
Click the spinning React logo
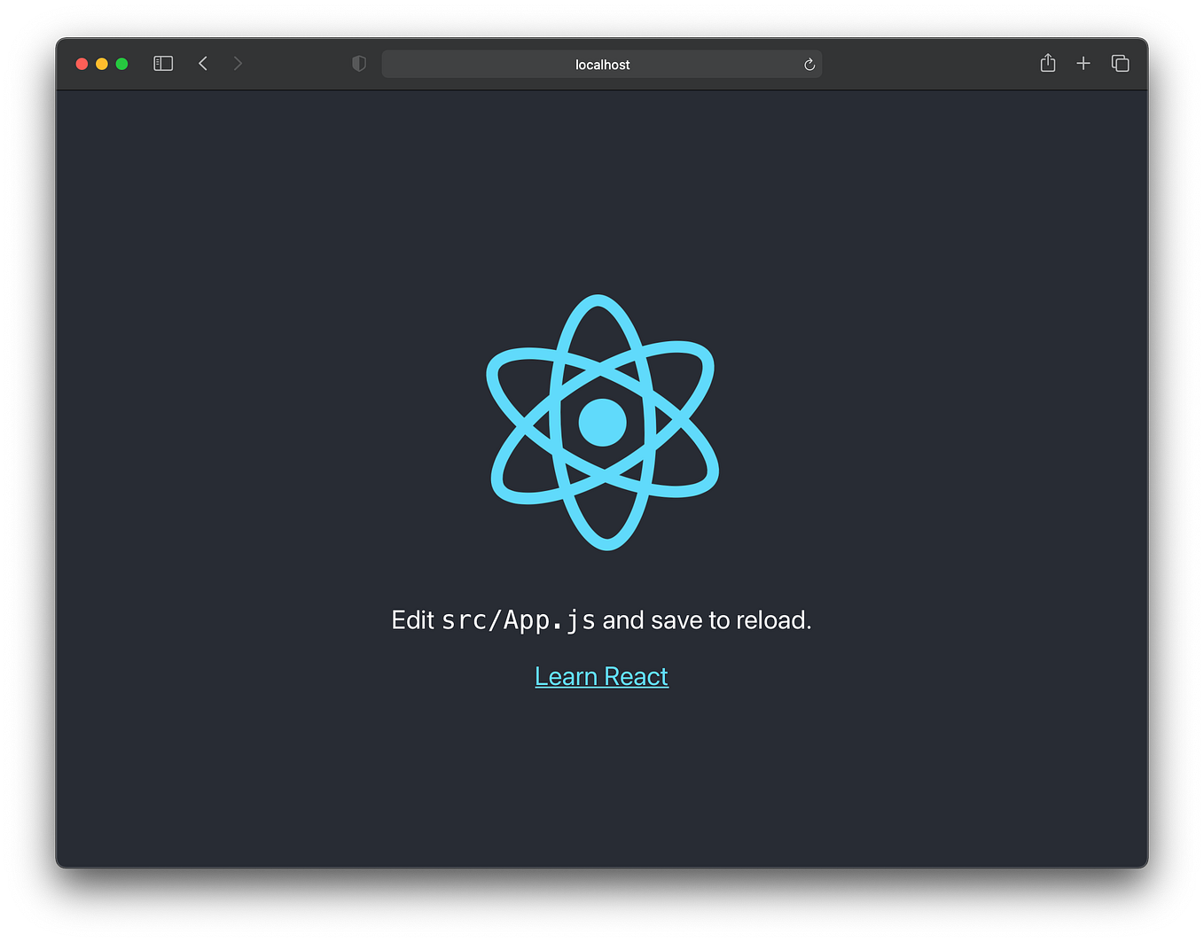point(603,423)
